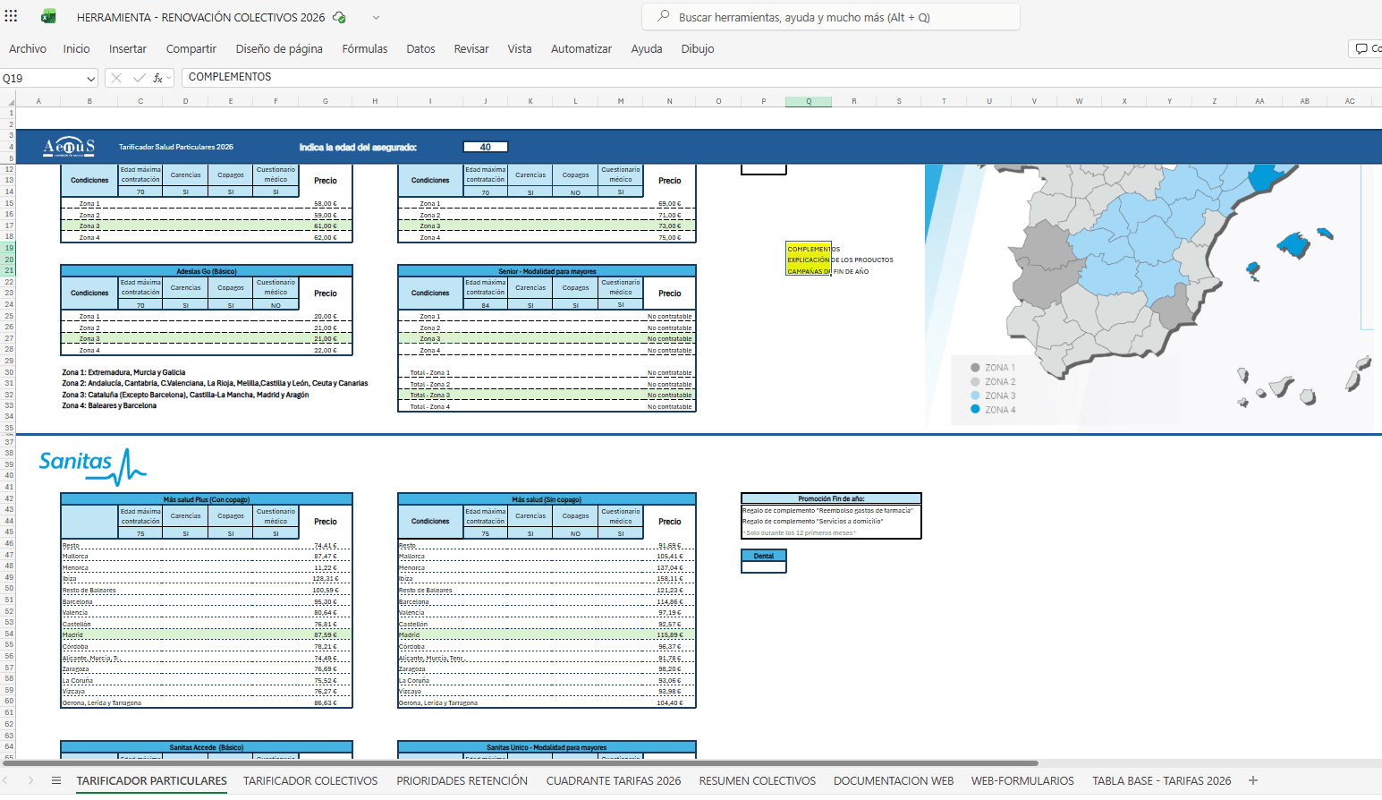1382x800 pixels.
Task: Click the Dental button under Sanitas promotion
Action: (x=763, y=556)
